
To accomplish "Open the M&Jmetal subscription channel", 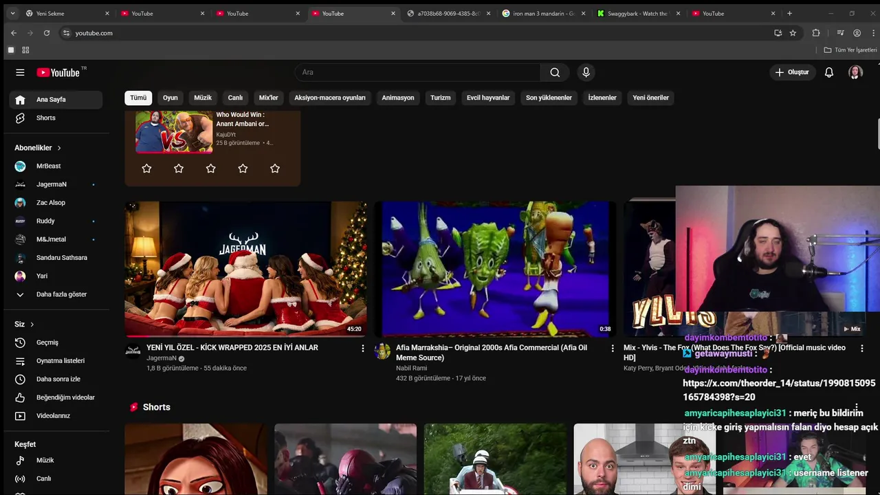I will click(x=56, y=239).
